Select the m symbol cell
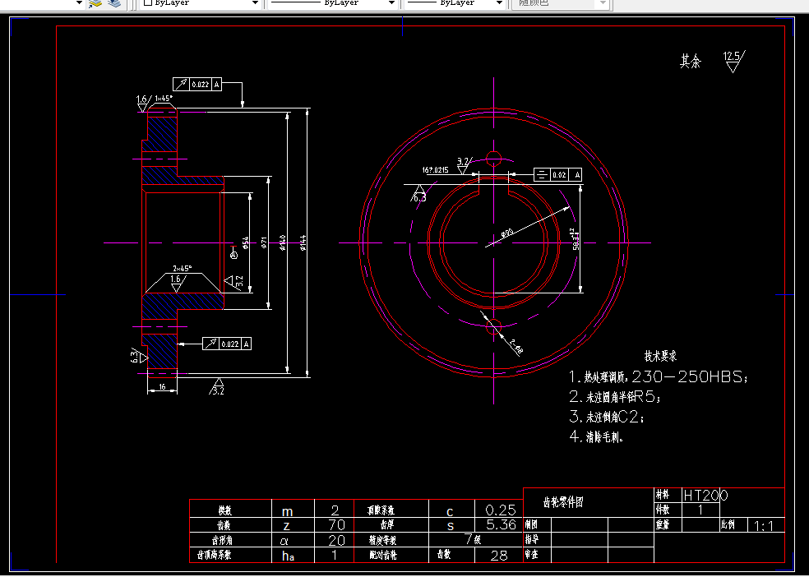The image size is (809, 577). [288, 511]
